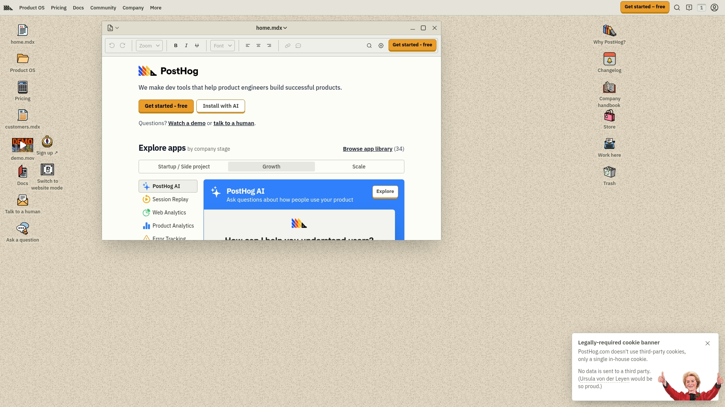The image size is (725, 407).
Task: Toggle bold formatting in editor toolbar
Action: tap(176, 46)
